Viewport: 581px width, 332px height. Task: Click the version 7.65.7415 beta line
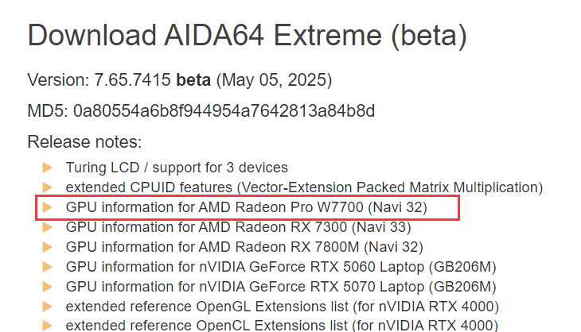pos(179,80)
